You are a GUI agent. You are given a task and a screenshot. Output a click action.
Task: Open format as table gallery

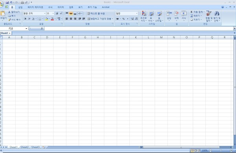click(x=151, y=16)
